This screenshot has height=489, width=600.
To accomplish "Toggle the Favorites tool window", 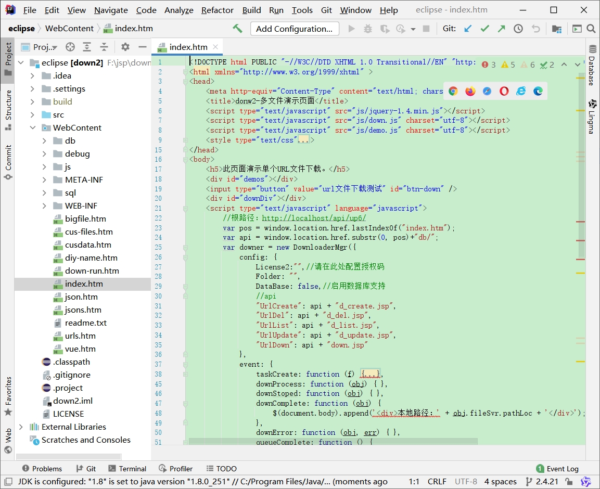I will click(x=8, y=396).
